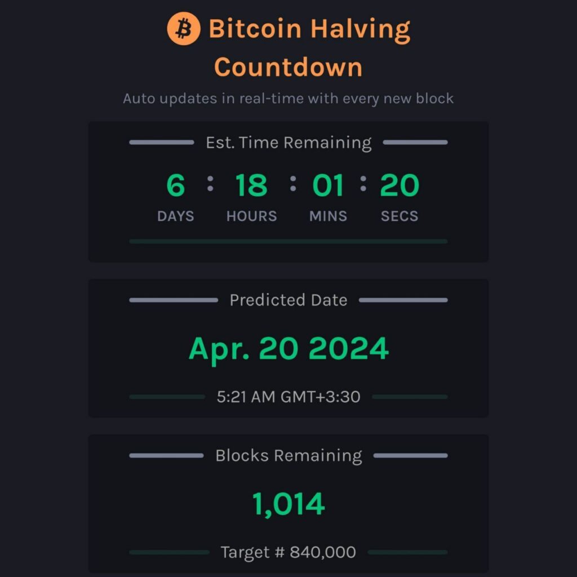
Task: Click the 01 minutes counter value
Action: coord(328,185)
